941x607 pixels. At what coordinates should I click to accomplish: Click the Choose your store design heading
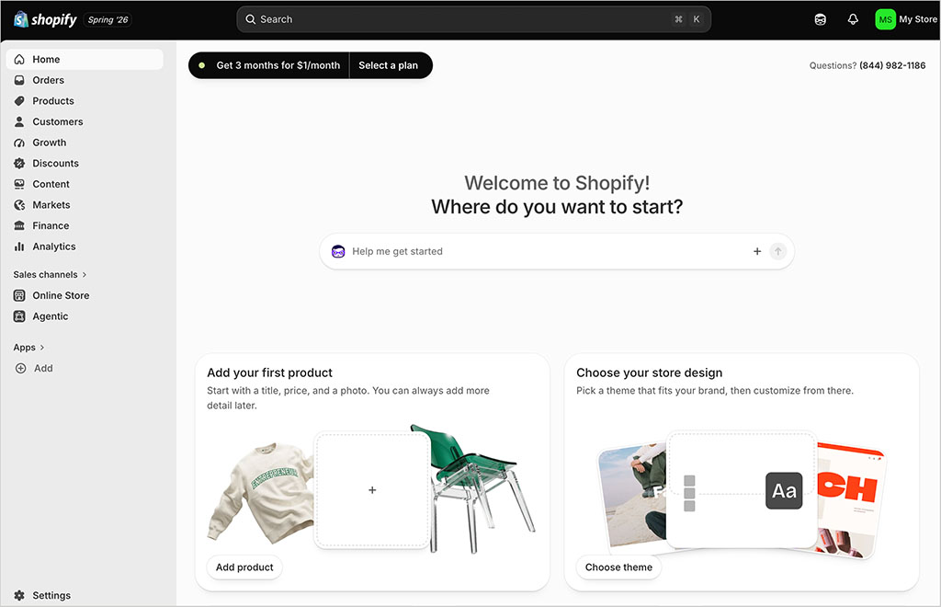tap(650, 372)
